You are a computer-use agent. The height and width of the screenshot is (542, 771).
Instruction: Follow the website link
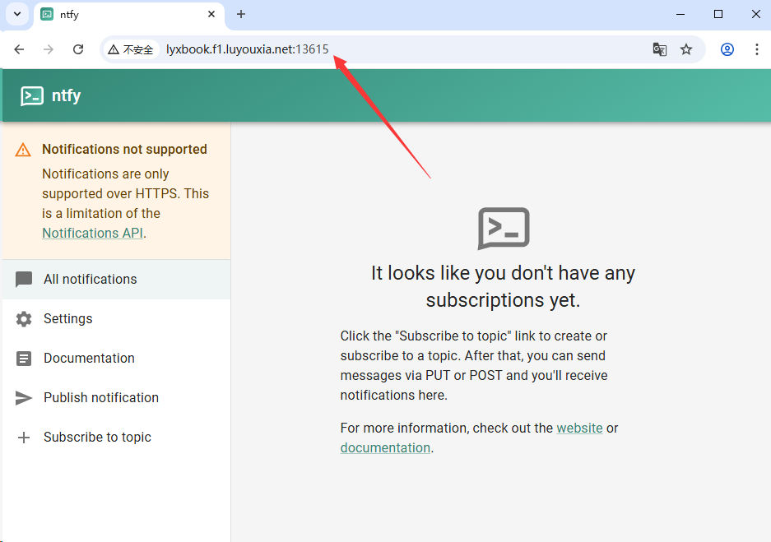click(579, 428)
